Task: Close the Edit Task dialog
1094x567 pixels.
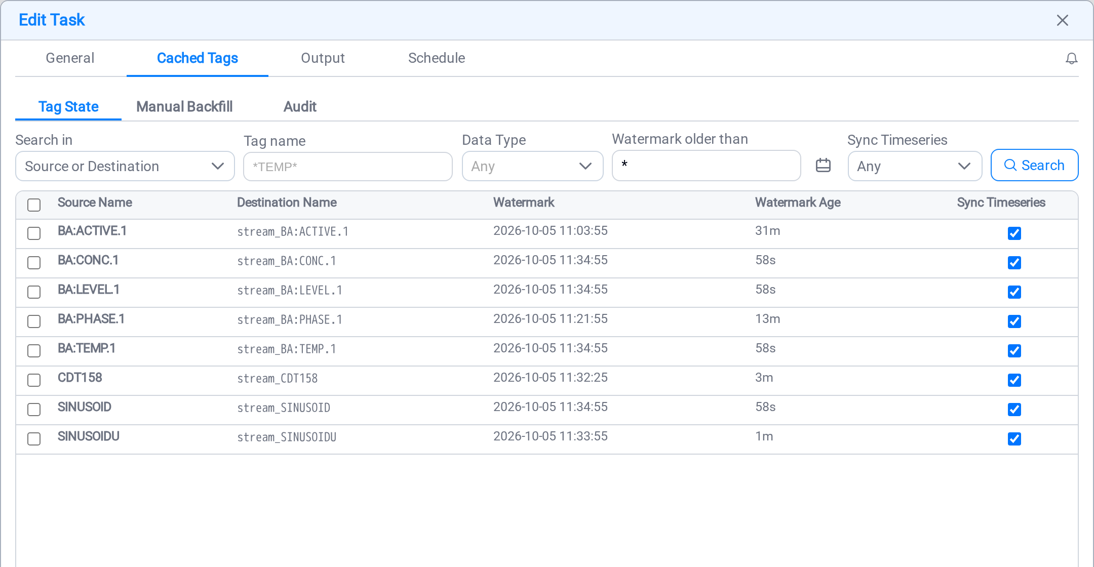Action: click(x=1062, y=20)
